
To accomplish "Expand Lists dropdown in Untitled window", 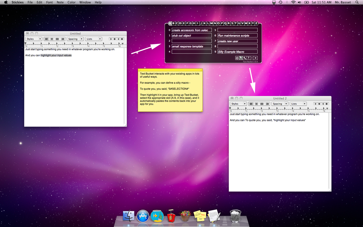I will 93,39.
